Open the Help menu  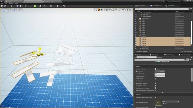(x=16, y=4)
